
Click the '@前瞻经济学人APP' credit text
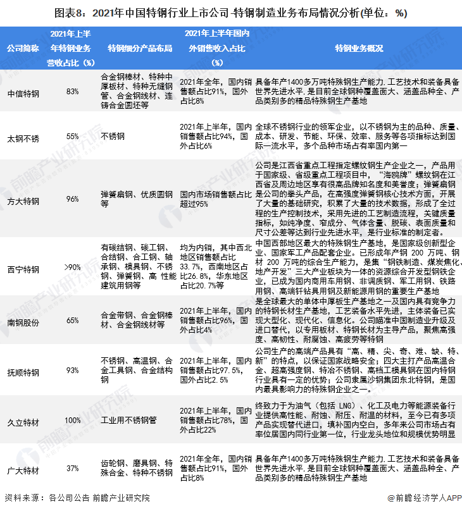[425, 498]
